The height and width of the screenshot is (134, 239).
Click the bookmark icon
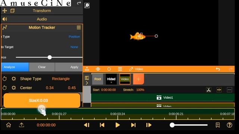(x=218, y=125)
